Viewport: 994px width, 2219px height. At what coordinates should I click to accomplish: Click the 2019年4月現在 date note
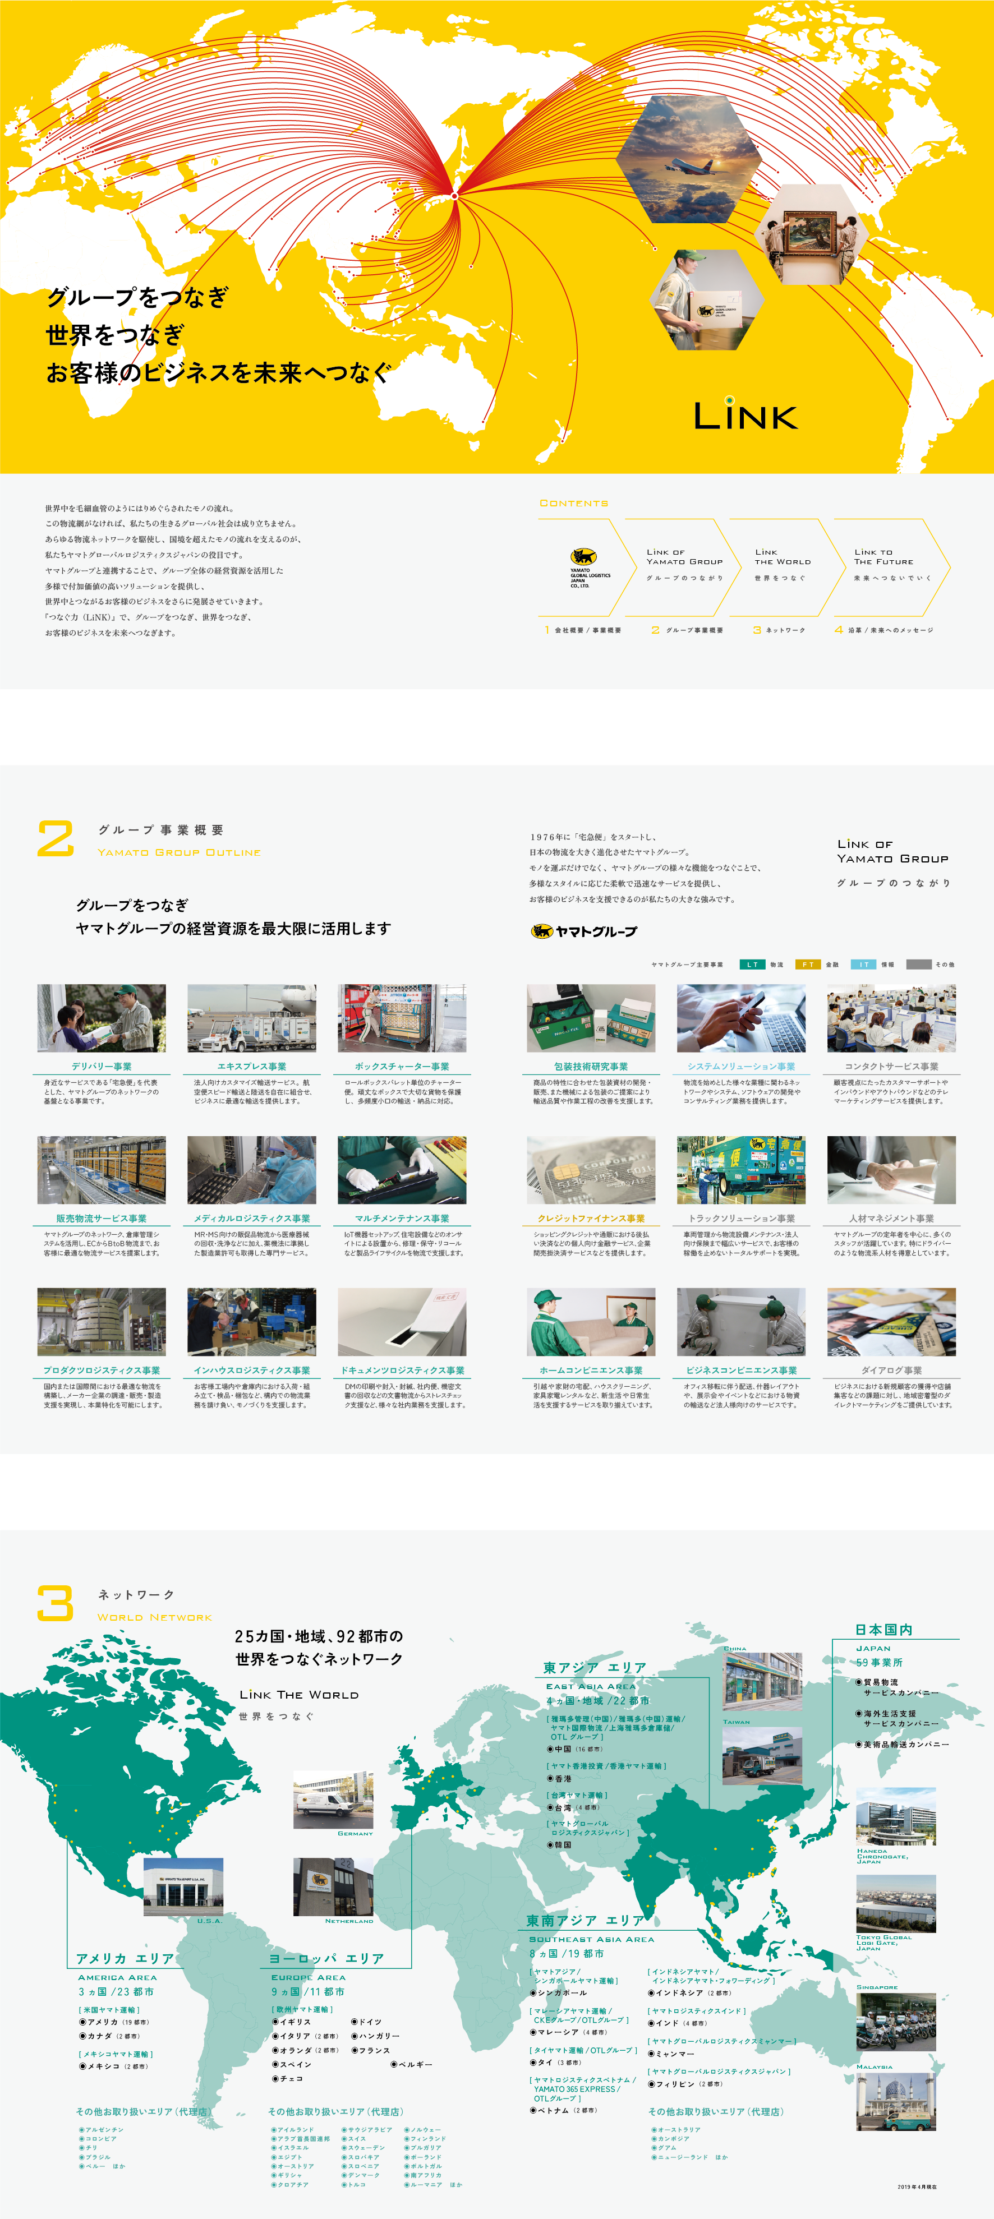pyautogui.click(x=917, y=2186)
